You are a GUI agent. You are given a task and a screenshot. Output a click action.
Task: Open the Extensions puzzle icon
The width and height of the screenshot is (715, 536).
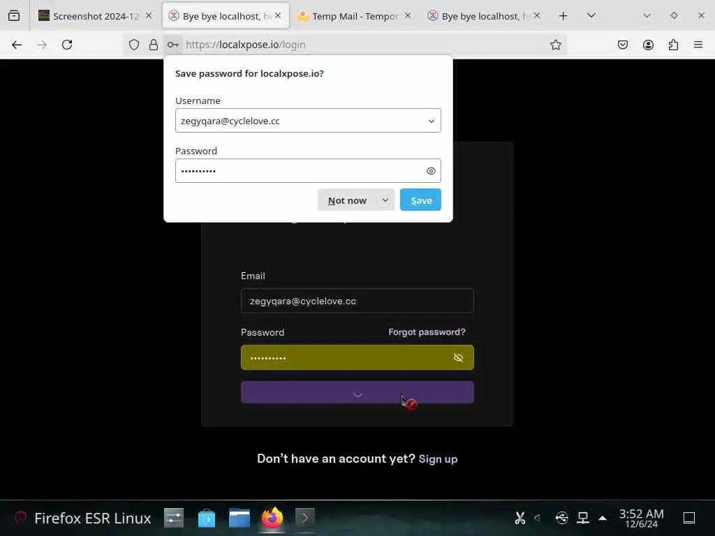(x=673, y=45)
